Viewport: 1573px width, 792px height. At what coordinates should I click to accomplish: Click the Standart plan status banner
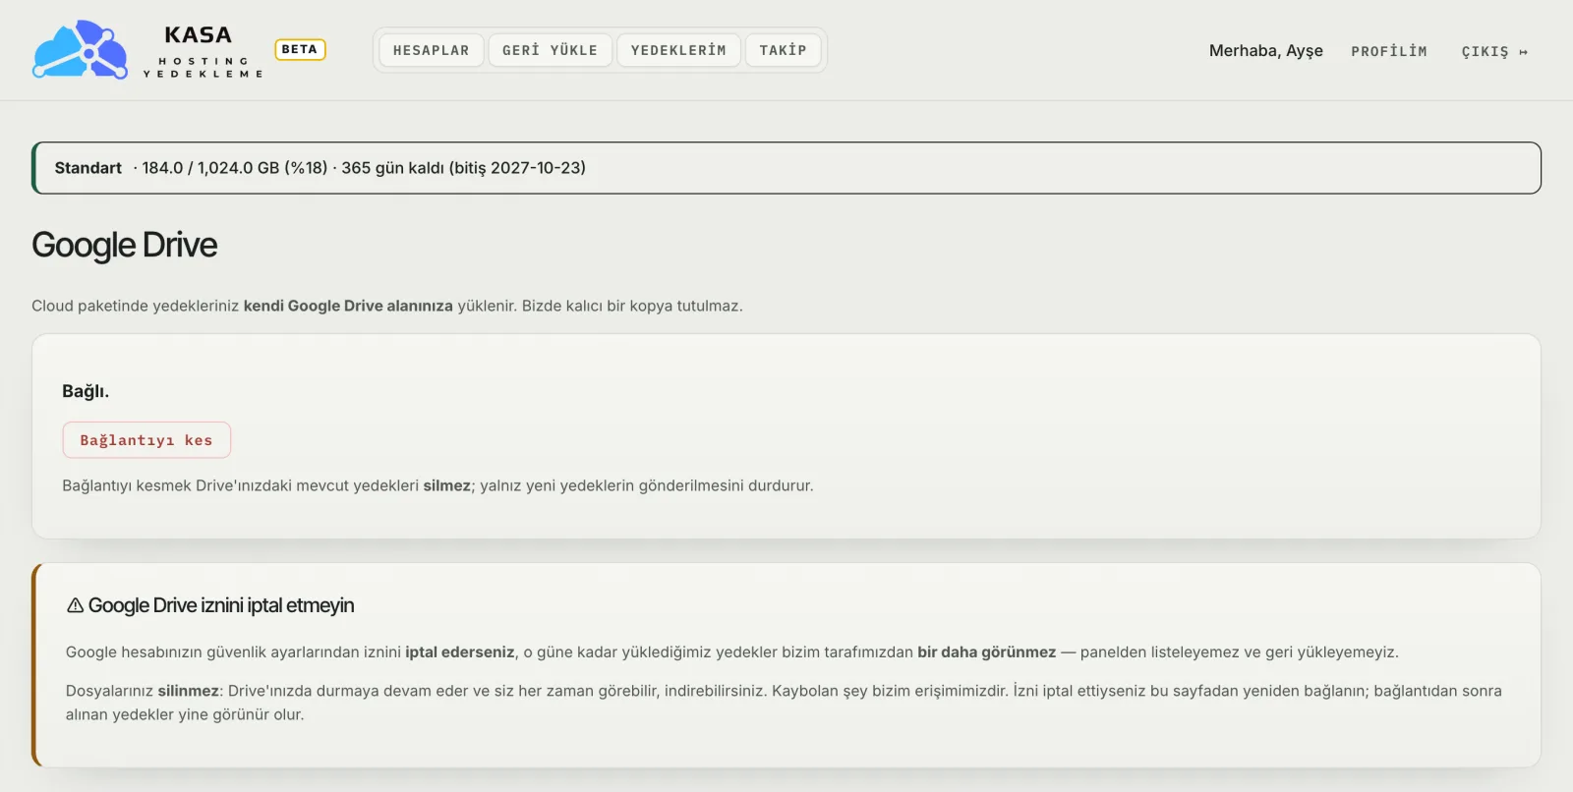click(786, 168)
